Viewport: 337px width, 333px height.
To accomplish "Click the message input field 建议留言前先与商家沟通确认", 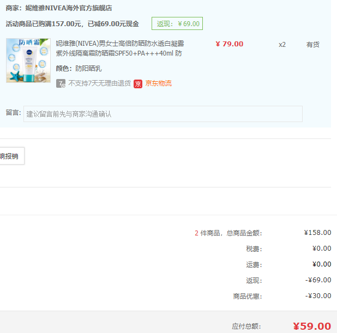I will point(163,114).
